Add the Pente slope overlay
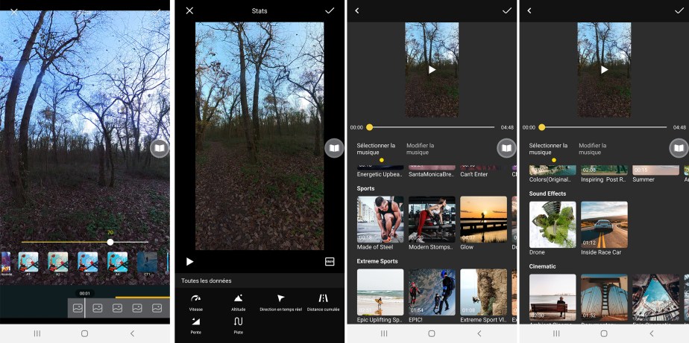The width and height of the screenshot is (689, 343). coord(196,325)
